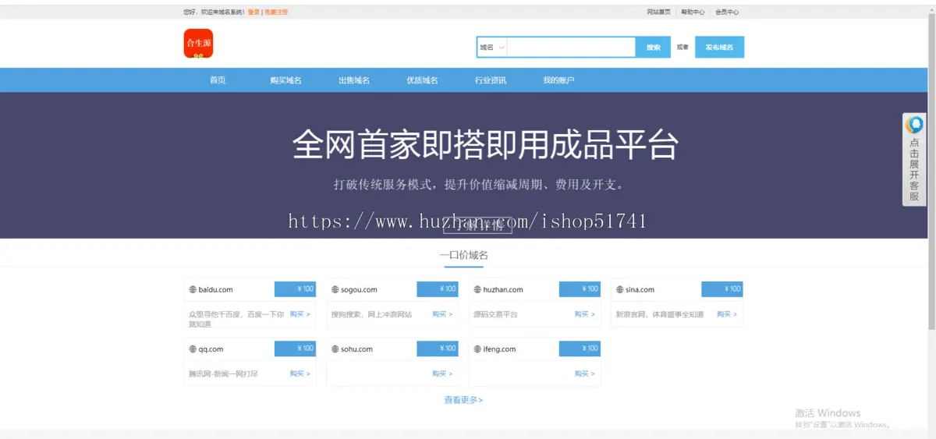Image resolution: width=936 pixels, height=439 pixels.
Task: Click the 登录 link
Action: (x=253, y=12)
